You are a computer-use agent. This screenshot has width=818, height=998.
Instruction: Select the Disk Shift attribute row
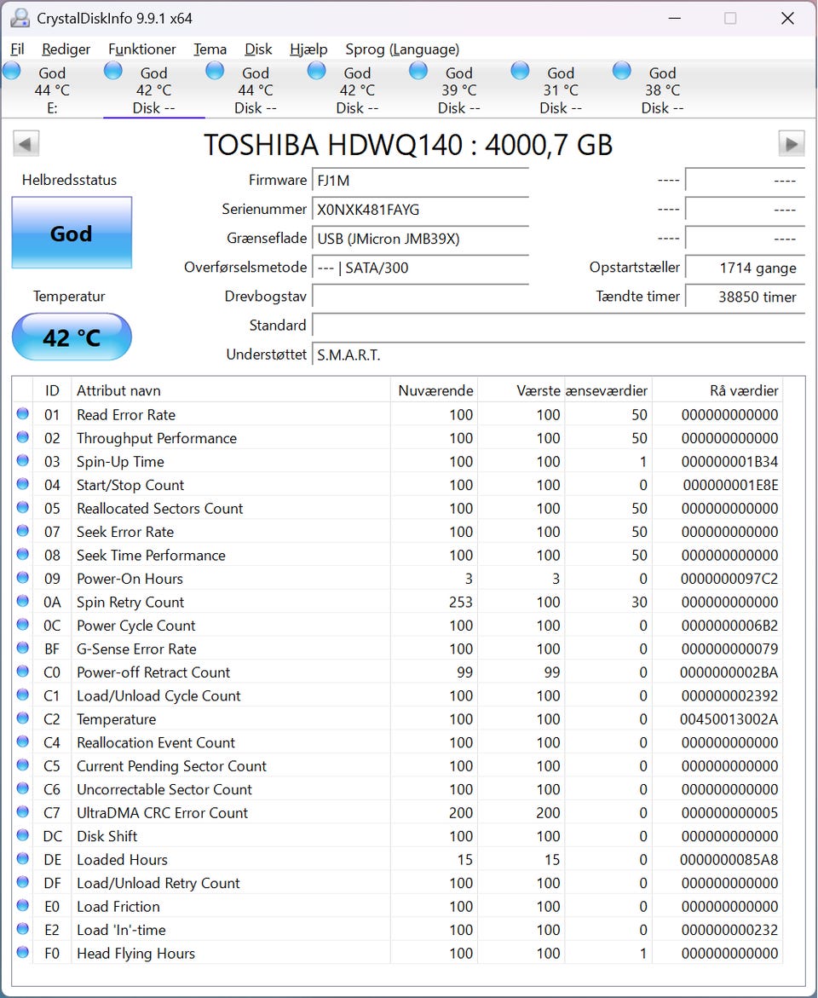(397, 836)
